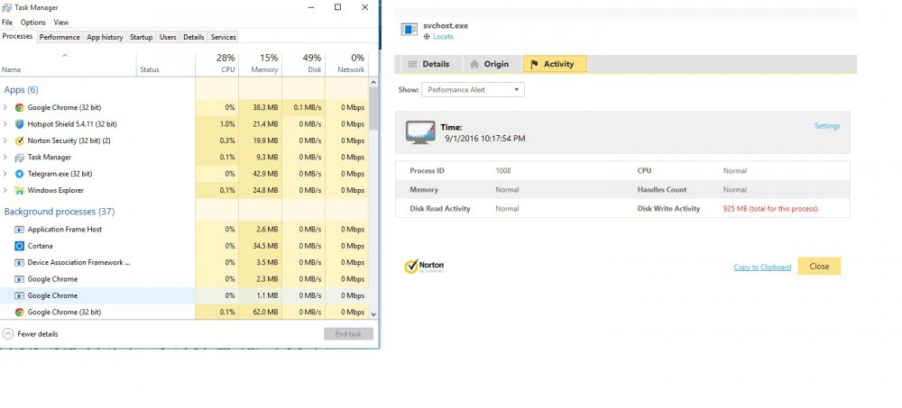Expand the Windows Explorer row

point(5,190)
